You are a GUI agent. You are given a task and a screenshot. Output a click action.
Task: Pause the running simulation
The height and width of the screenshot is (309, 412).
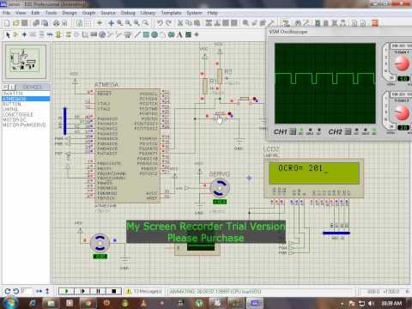click(x=98, y=291)
